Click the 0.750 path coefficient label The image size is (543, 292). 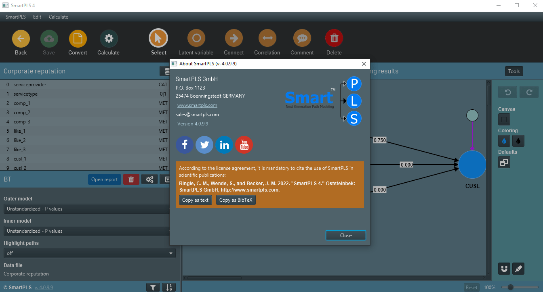380,140
